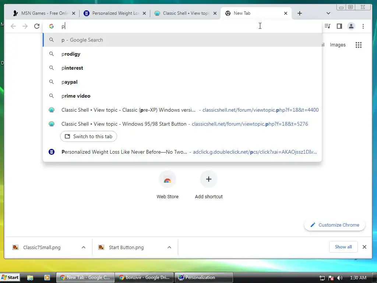377x283 pixels.
Task: Choose the pinterest suggestion
Action: pyautogui.click(x=182, y=68)
